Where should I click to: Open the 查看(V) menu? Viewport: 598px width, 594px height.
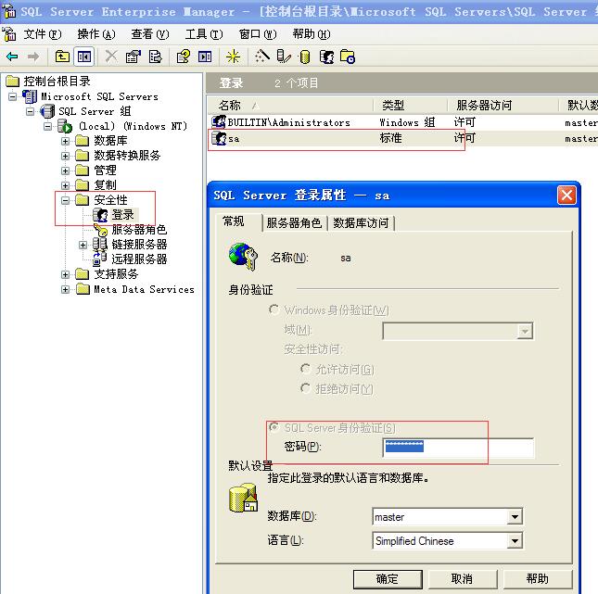pyautogui.click(x=150, y=34)
